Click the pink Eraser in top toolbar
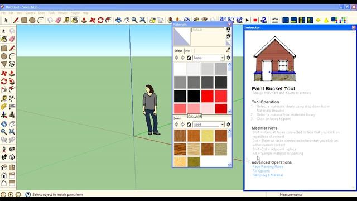 click(x=58, y=20)
